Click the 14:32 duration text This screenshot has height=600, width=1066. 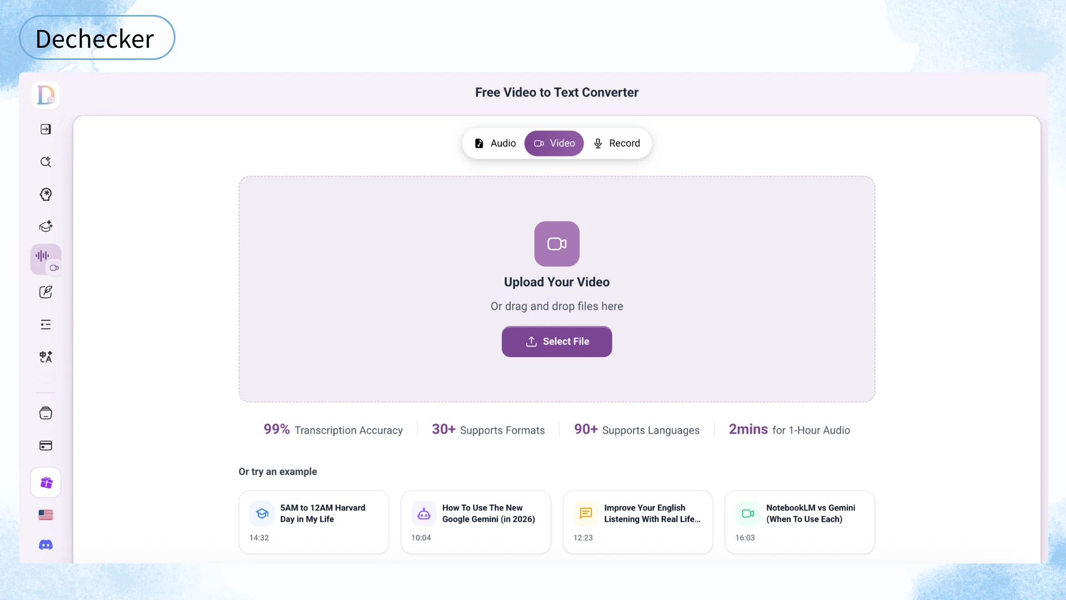[x=259, y=538]
